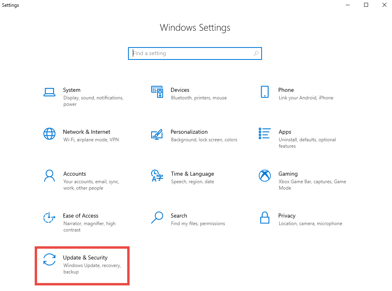
Task: Open the Network & Internet globe icon
Action: point(49,134)
